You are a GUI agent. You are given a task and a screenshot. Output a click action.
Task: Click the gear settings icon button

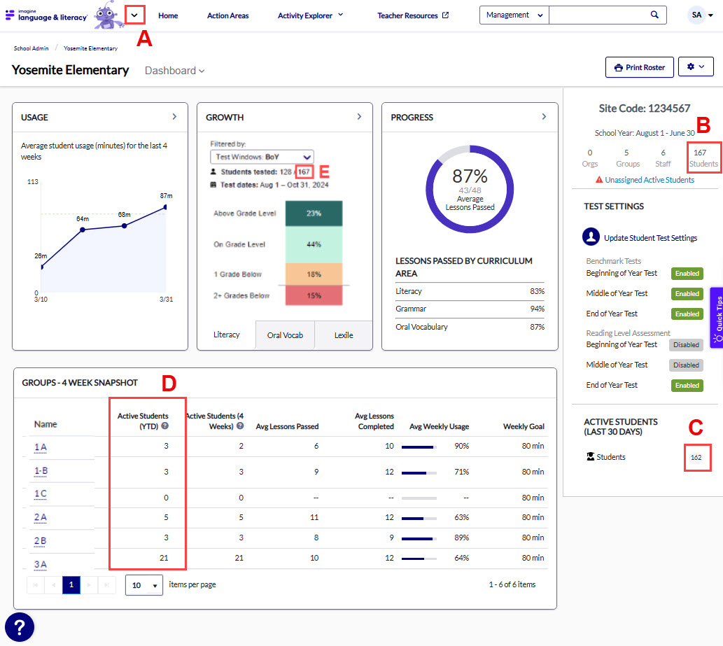694,67
